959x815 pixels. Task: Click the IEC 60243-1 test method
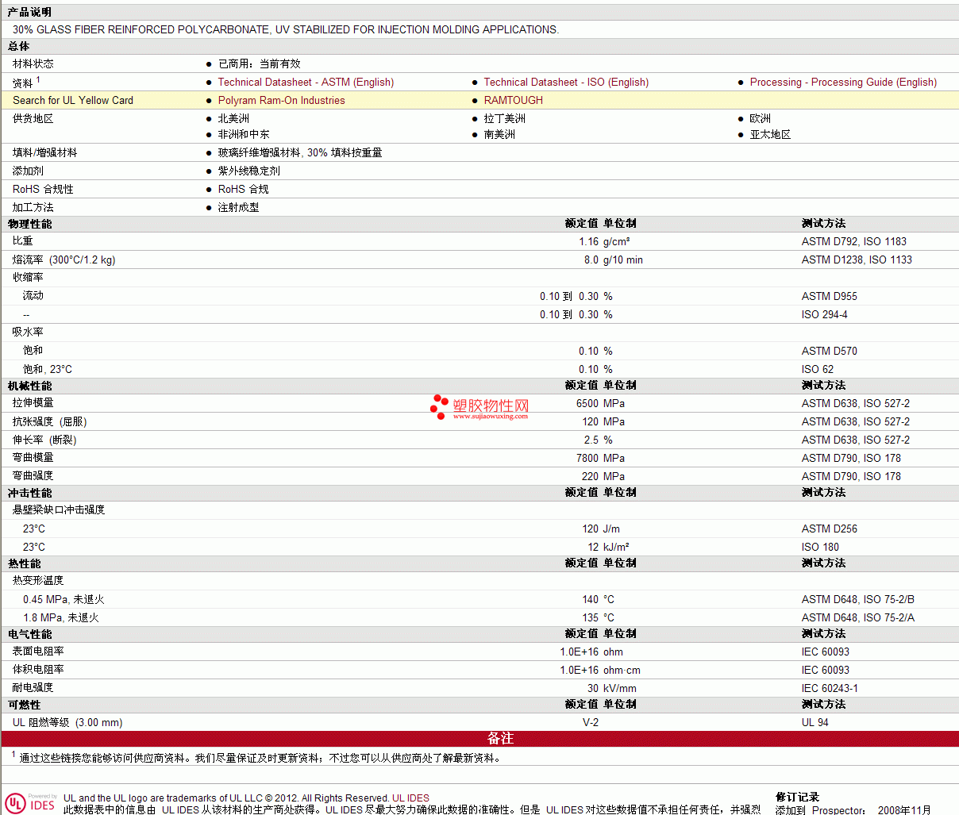(830, 688)
